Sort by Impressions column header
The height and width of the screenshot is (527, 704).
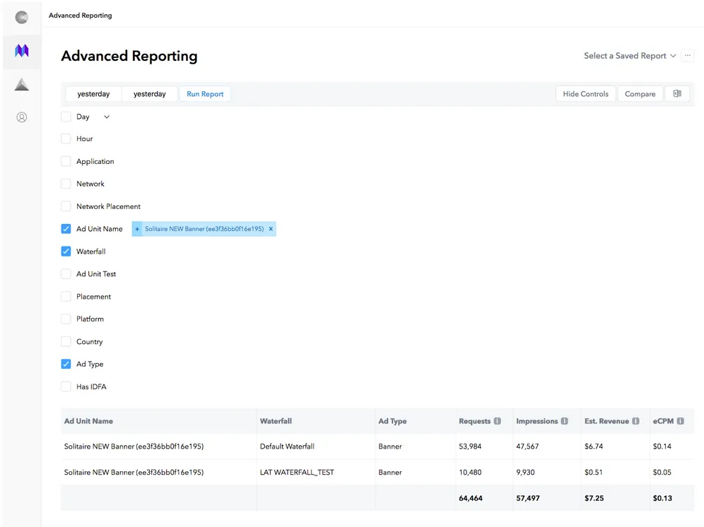tap(537, 421)
